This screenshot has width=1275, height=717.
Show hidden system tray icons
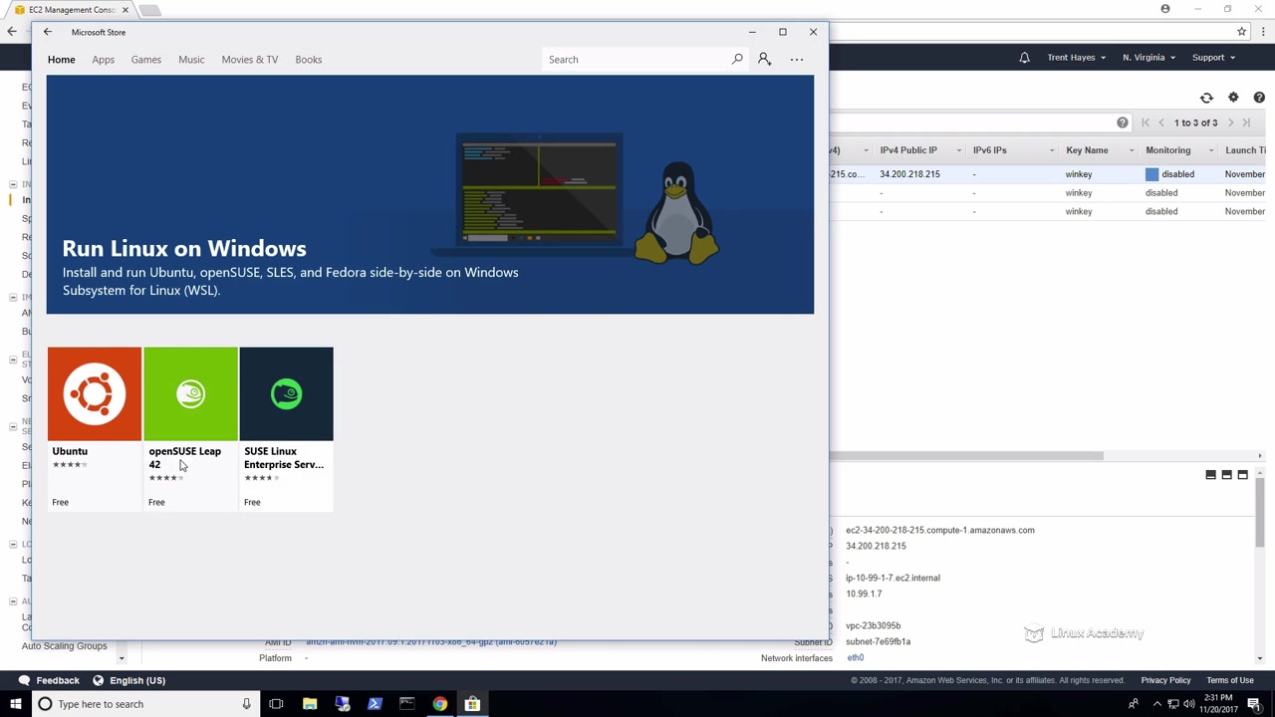click(1156, 704)
